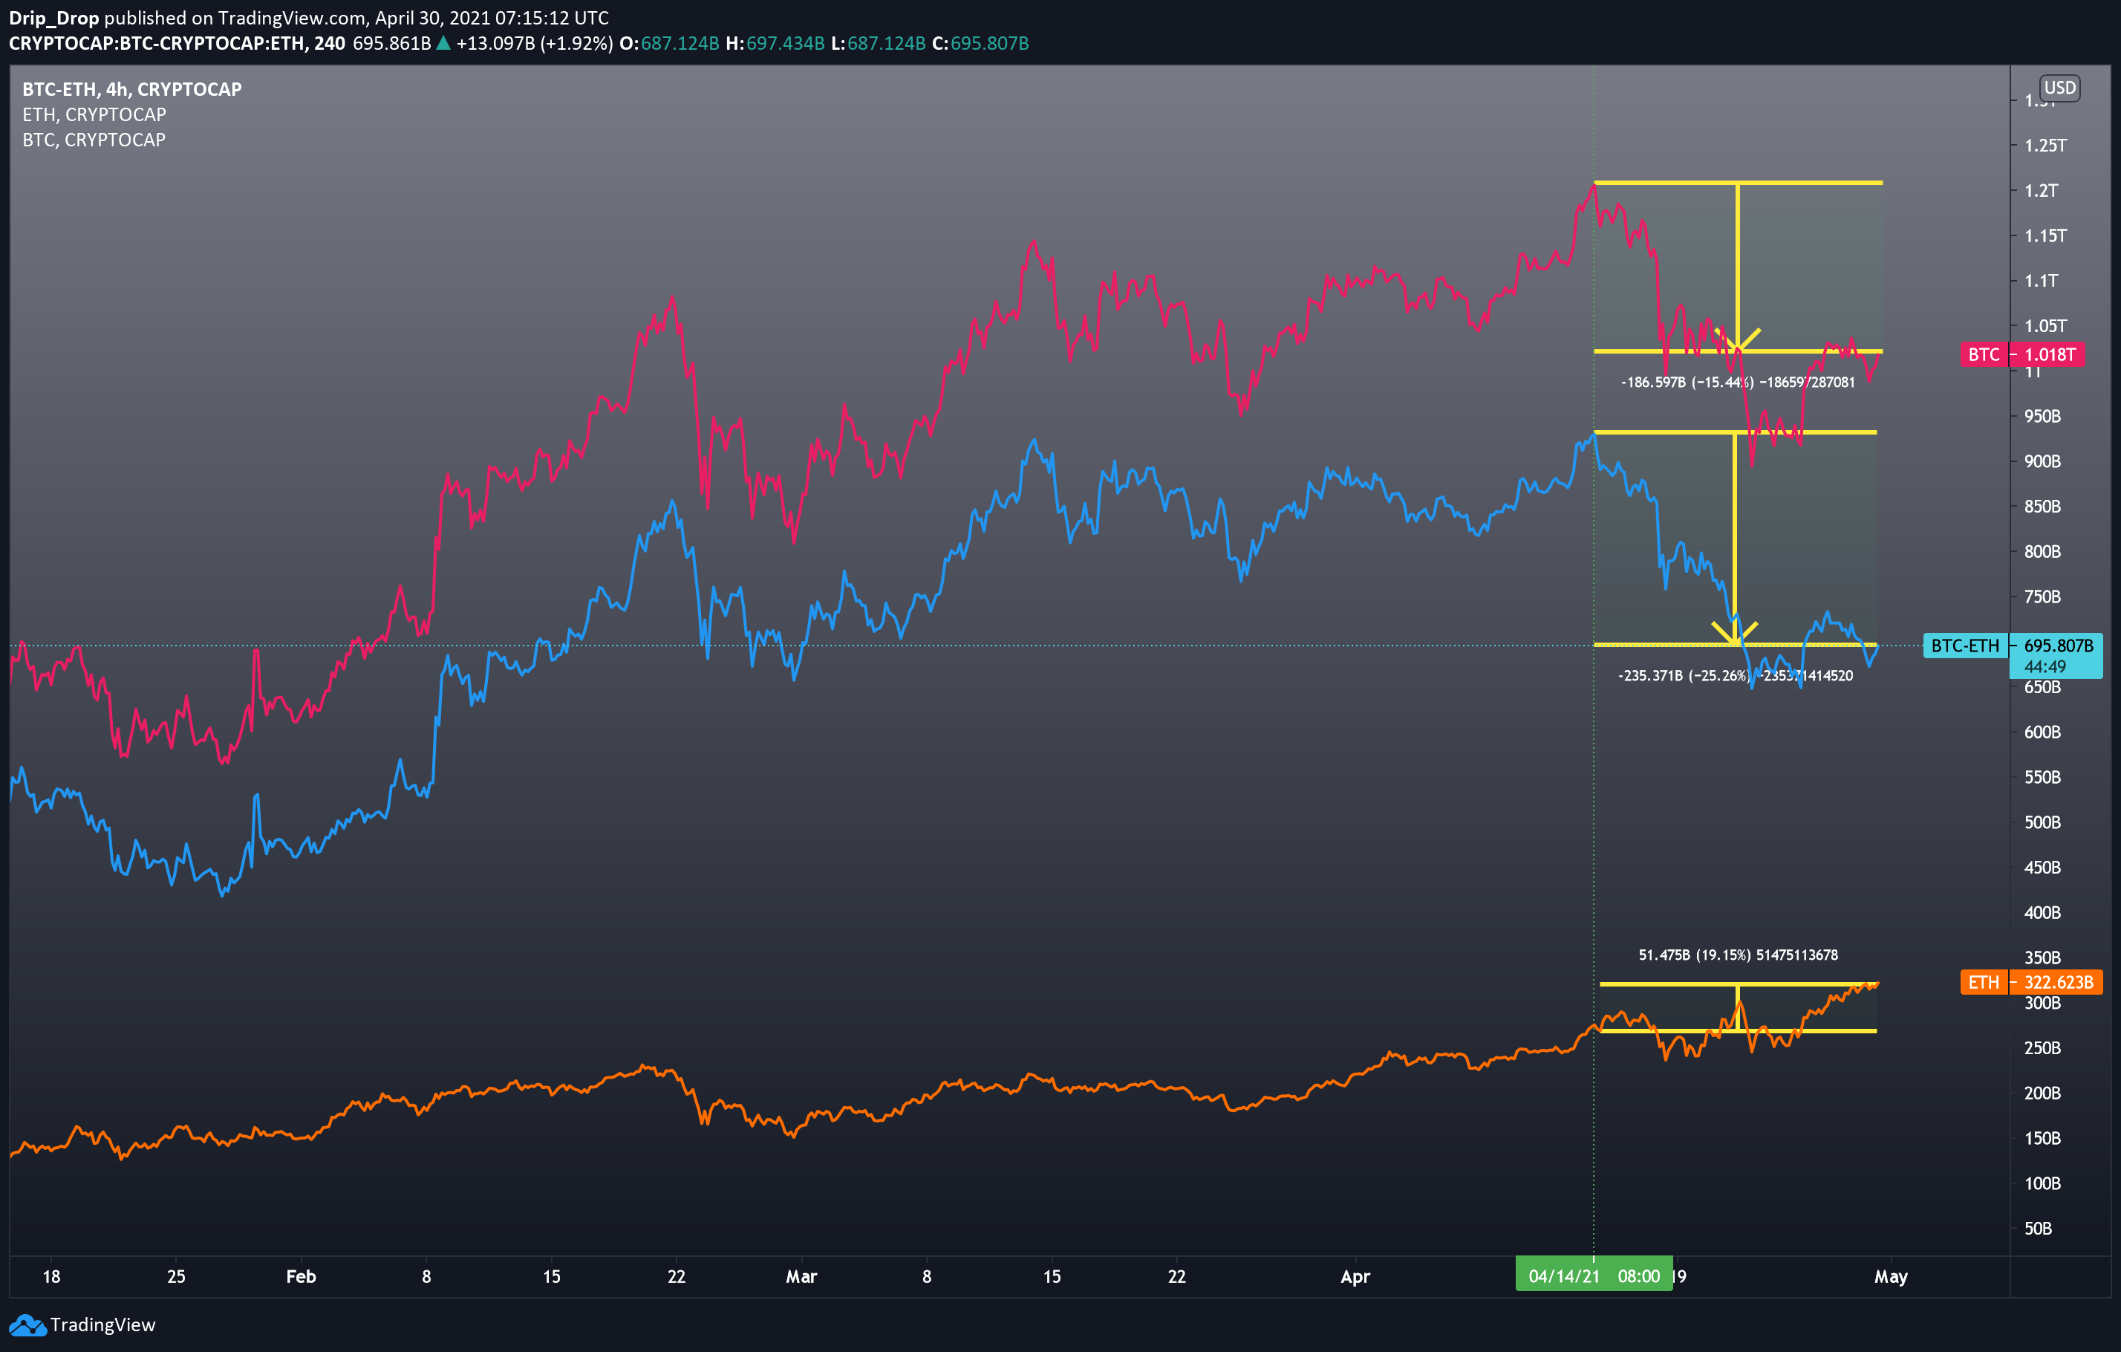Click the 18 date label on time axis
The image size is (2121, 1352).
click(51, 1276)
